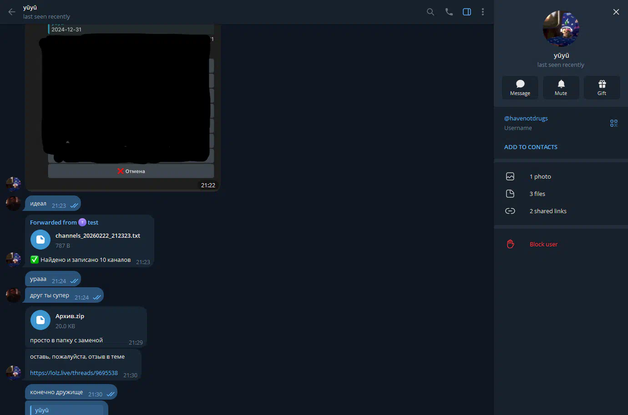
Task: Download the Архив.zip attachment
Action: coord(41,320)
